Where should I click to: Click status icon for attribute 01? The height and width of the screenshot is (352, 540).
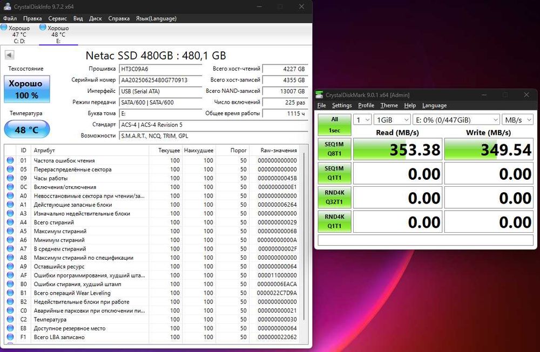(x=10, y=160)
